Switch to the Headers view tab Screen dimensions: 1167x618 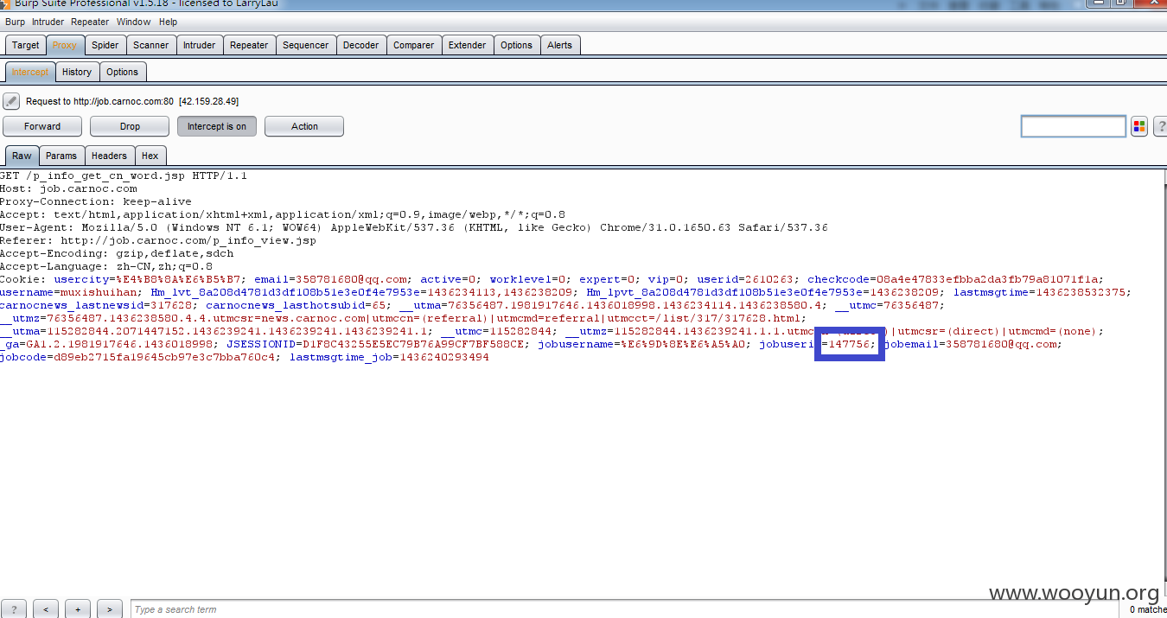[x=109, y=156]
